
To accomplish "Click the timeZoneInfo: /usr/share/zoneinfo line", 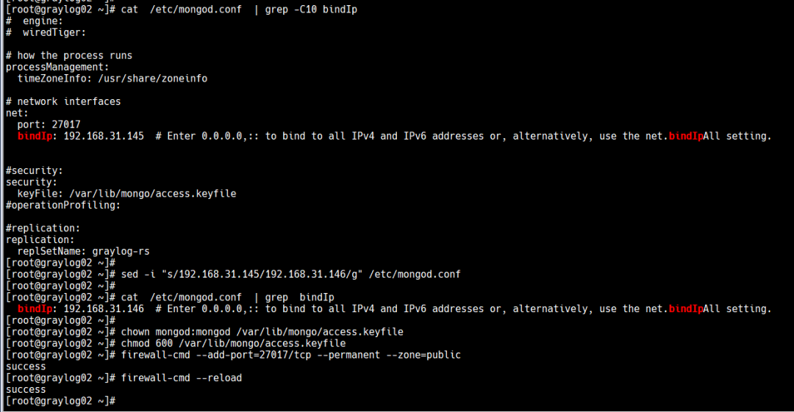I will [112, 79].
